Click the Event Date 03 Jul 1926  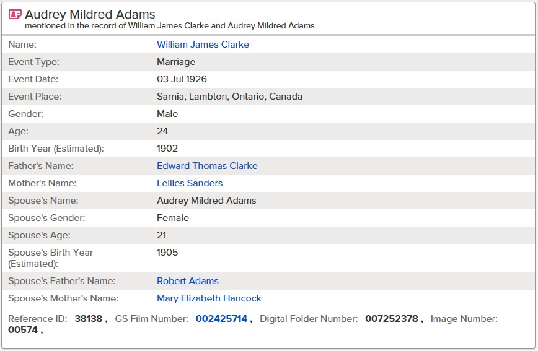coord(182,79)
